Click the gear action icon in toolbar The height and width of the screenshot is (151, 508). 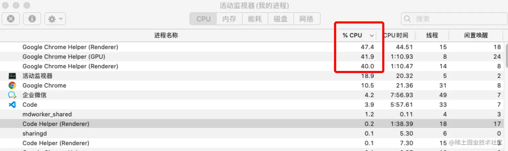click(x=52, y=19)
